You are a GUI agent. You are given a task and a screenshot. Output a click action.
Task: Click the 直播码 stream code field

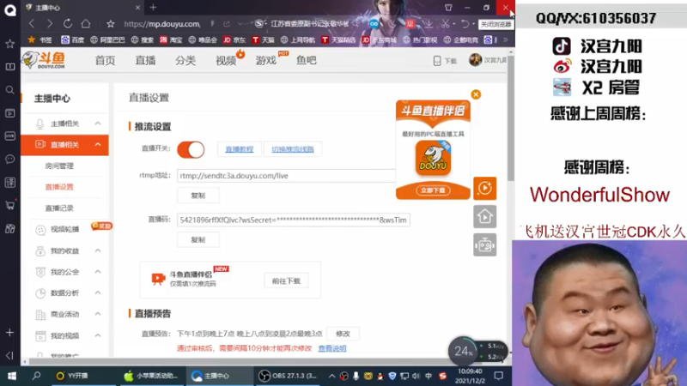coord(294,220)
